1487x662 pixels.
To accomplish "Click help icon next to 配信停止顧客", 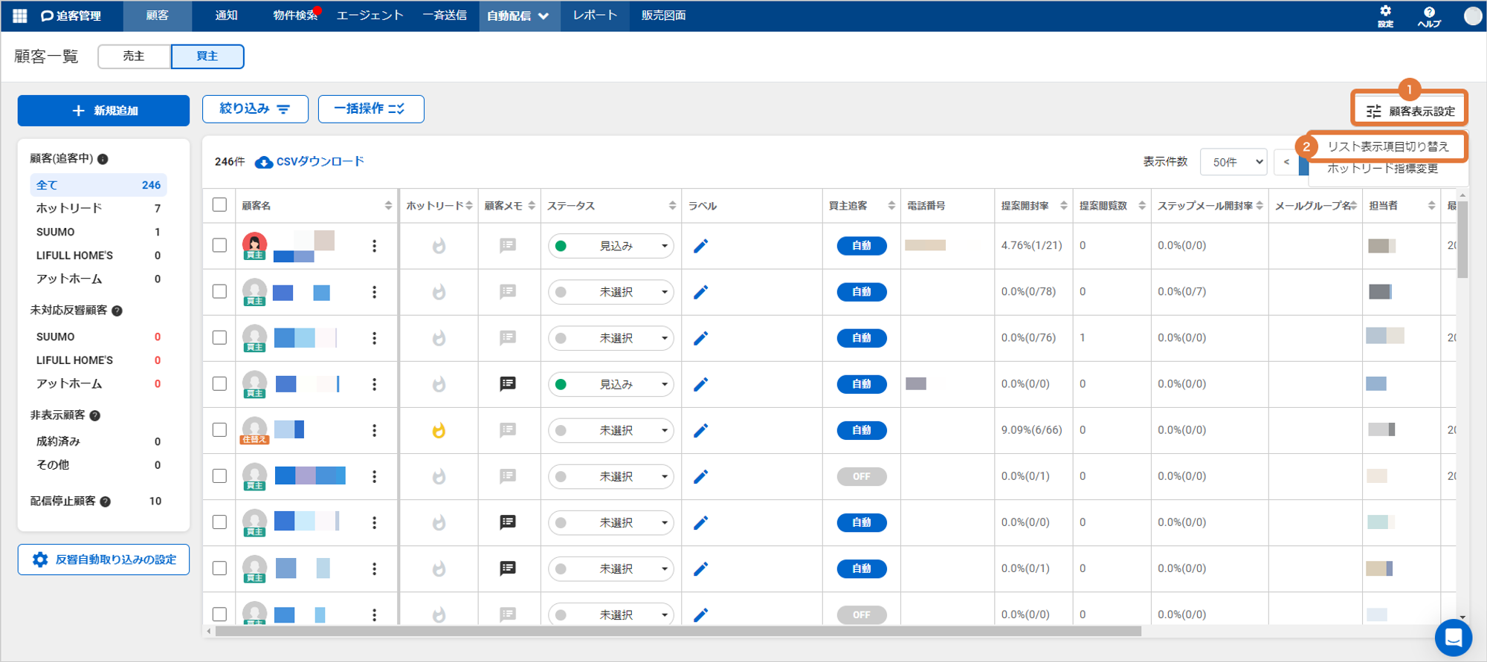I will point(106,502).
